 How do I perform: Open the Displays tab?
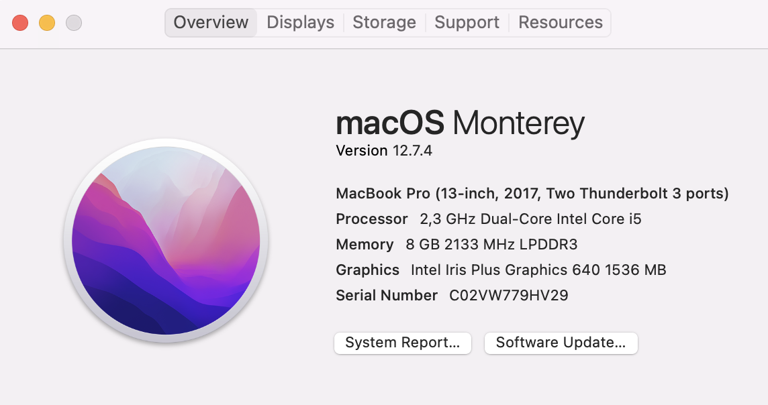click(300, 23)
